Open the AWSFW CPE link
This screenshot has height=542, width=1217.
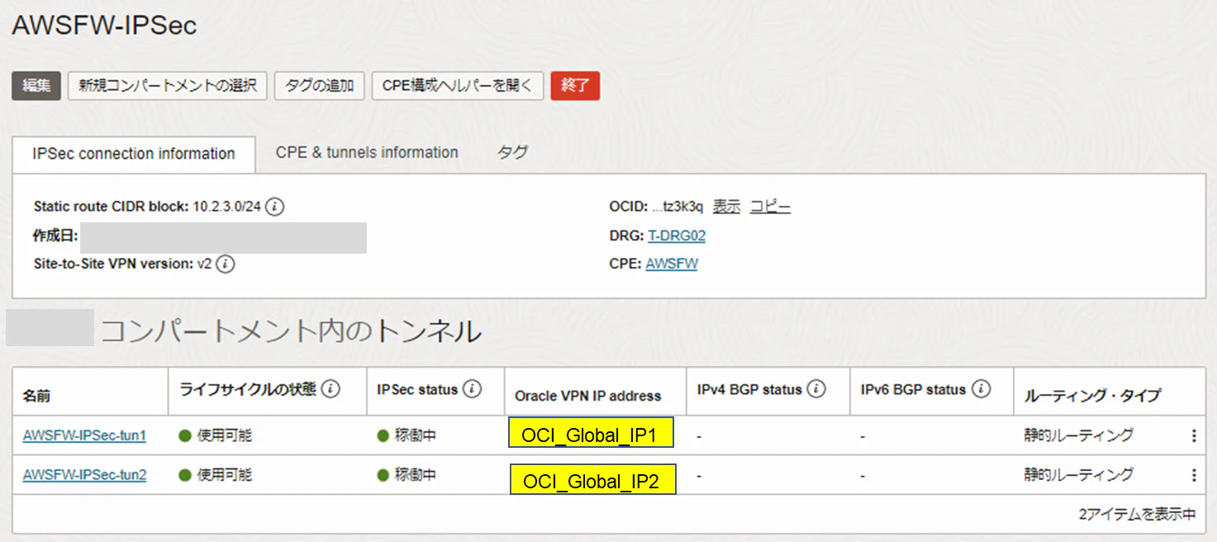click(672, 264)
